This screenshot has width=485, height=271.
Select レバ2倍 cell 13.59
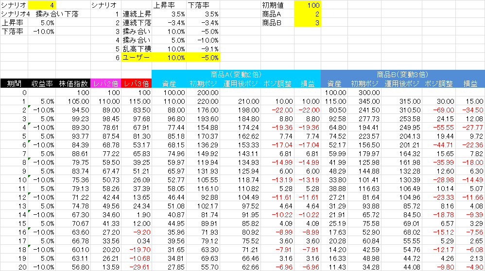point(106,267)
